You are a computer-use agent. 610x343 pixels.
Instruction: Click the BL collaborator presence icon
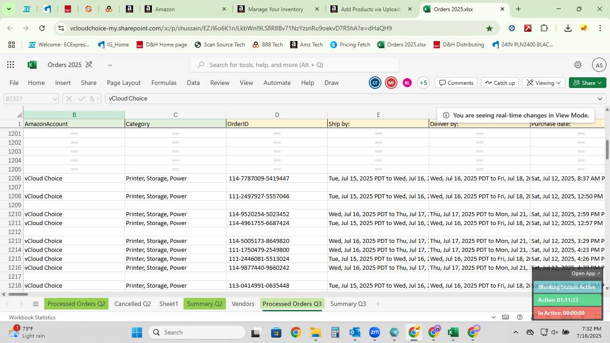point(407,83)
